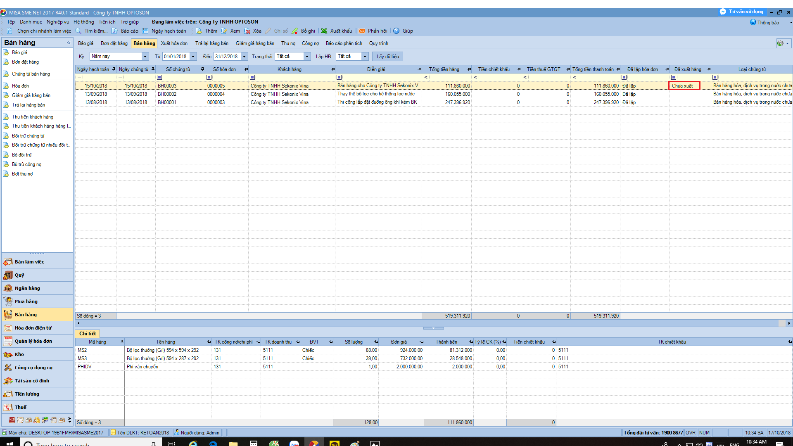The height and width of the screenshot is (446, 793).
Task: Open Bàn làm việc module
Action: tap(37, 262)
